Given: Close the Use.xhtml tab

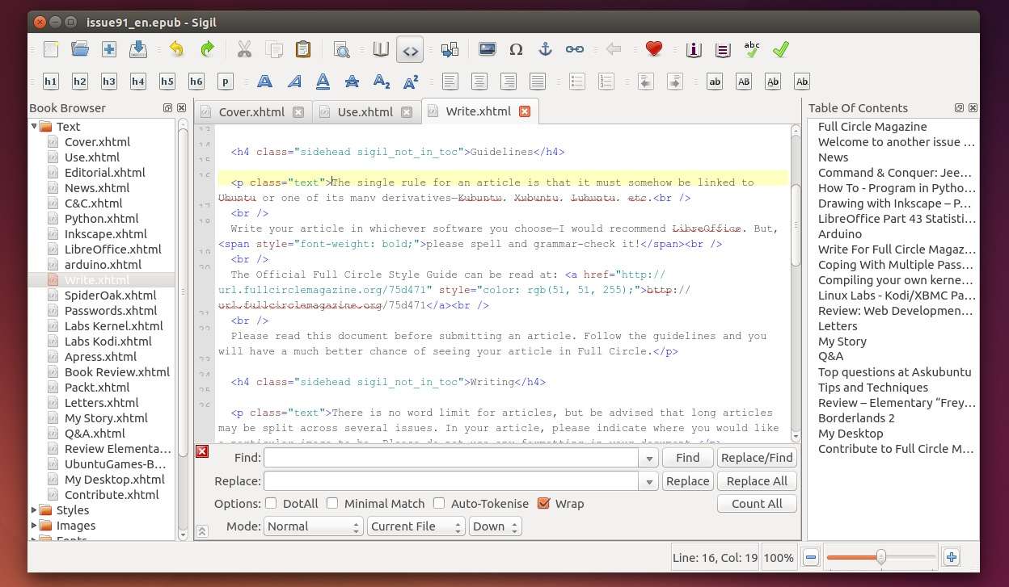Looking at the screenshot, I should pyautogui.click(x=406, y=112).
